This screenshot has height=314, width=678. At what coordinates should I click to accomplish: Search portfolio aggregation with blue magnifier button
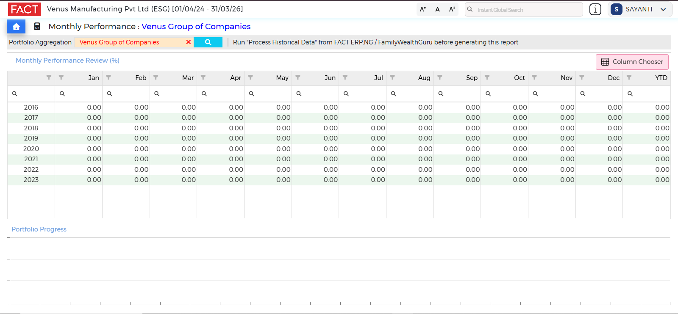tap(208, 42)
